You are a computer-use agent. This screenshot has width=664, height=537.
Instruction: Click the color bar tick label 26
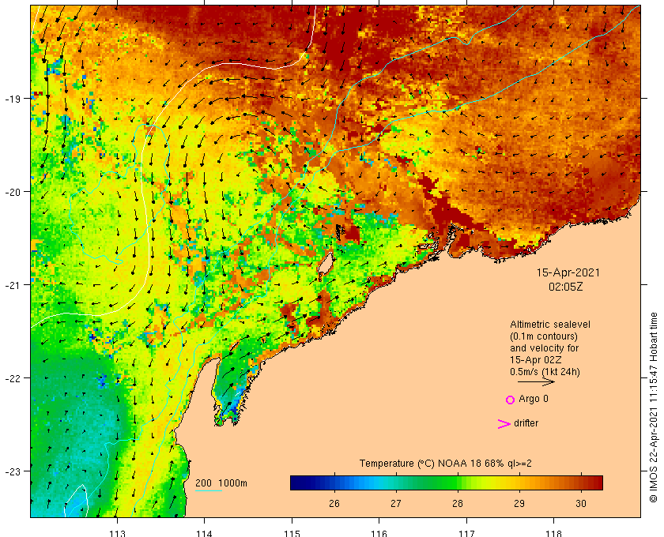click(x=334, y=504)
